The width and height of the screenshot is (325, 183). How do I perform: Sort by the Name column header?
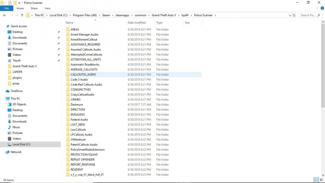70,22
